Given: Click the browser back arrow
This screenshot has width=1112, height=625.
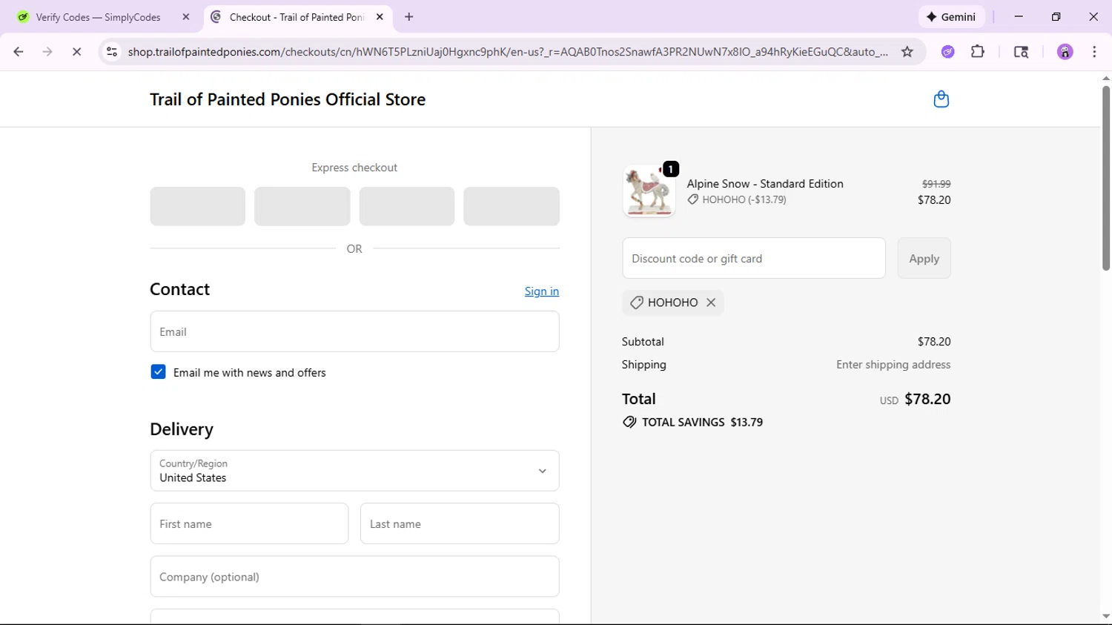Looking at the screenshot, I should pyautogui.click(x=19, y=52).
